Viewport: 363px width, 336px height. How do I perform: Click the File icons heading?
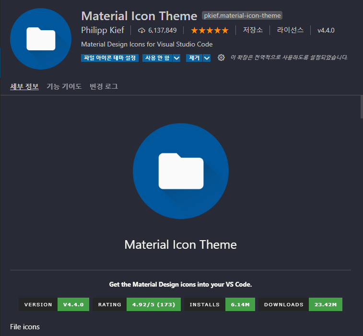click(x=25, y=327)
